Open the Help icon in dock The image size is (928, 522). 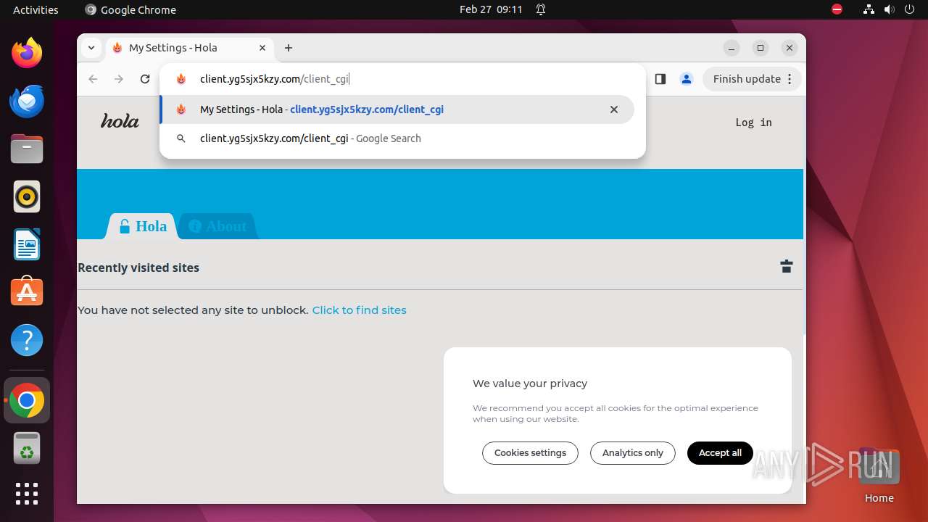click(x=27, y=340)
